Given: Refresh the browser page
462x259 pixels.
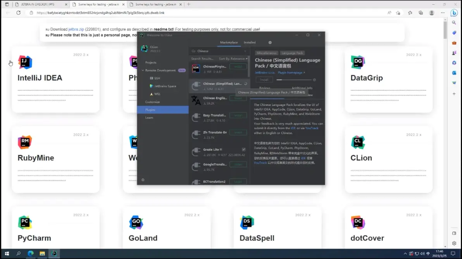Looking at the screenshot, I should [18, 13].
